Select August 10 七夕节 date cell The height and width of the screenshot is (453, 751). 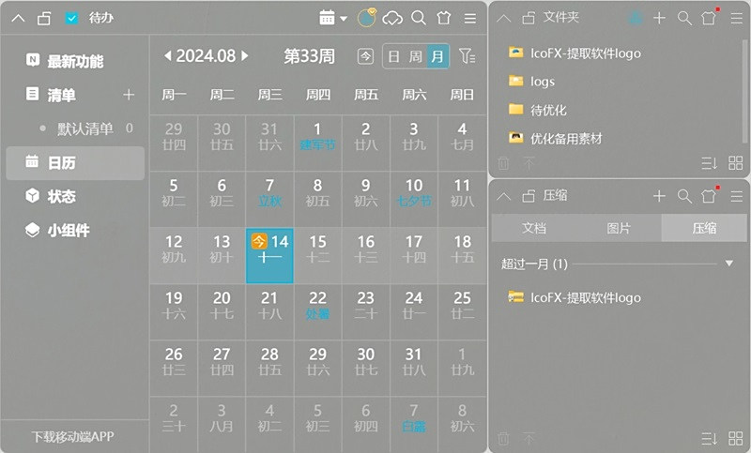(x=414, y=199)
